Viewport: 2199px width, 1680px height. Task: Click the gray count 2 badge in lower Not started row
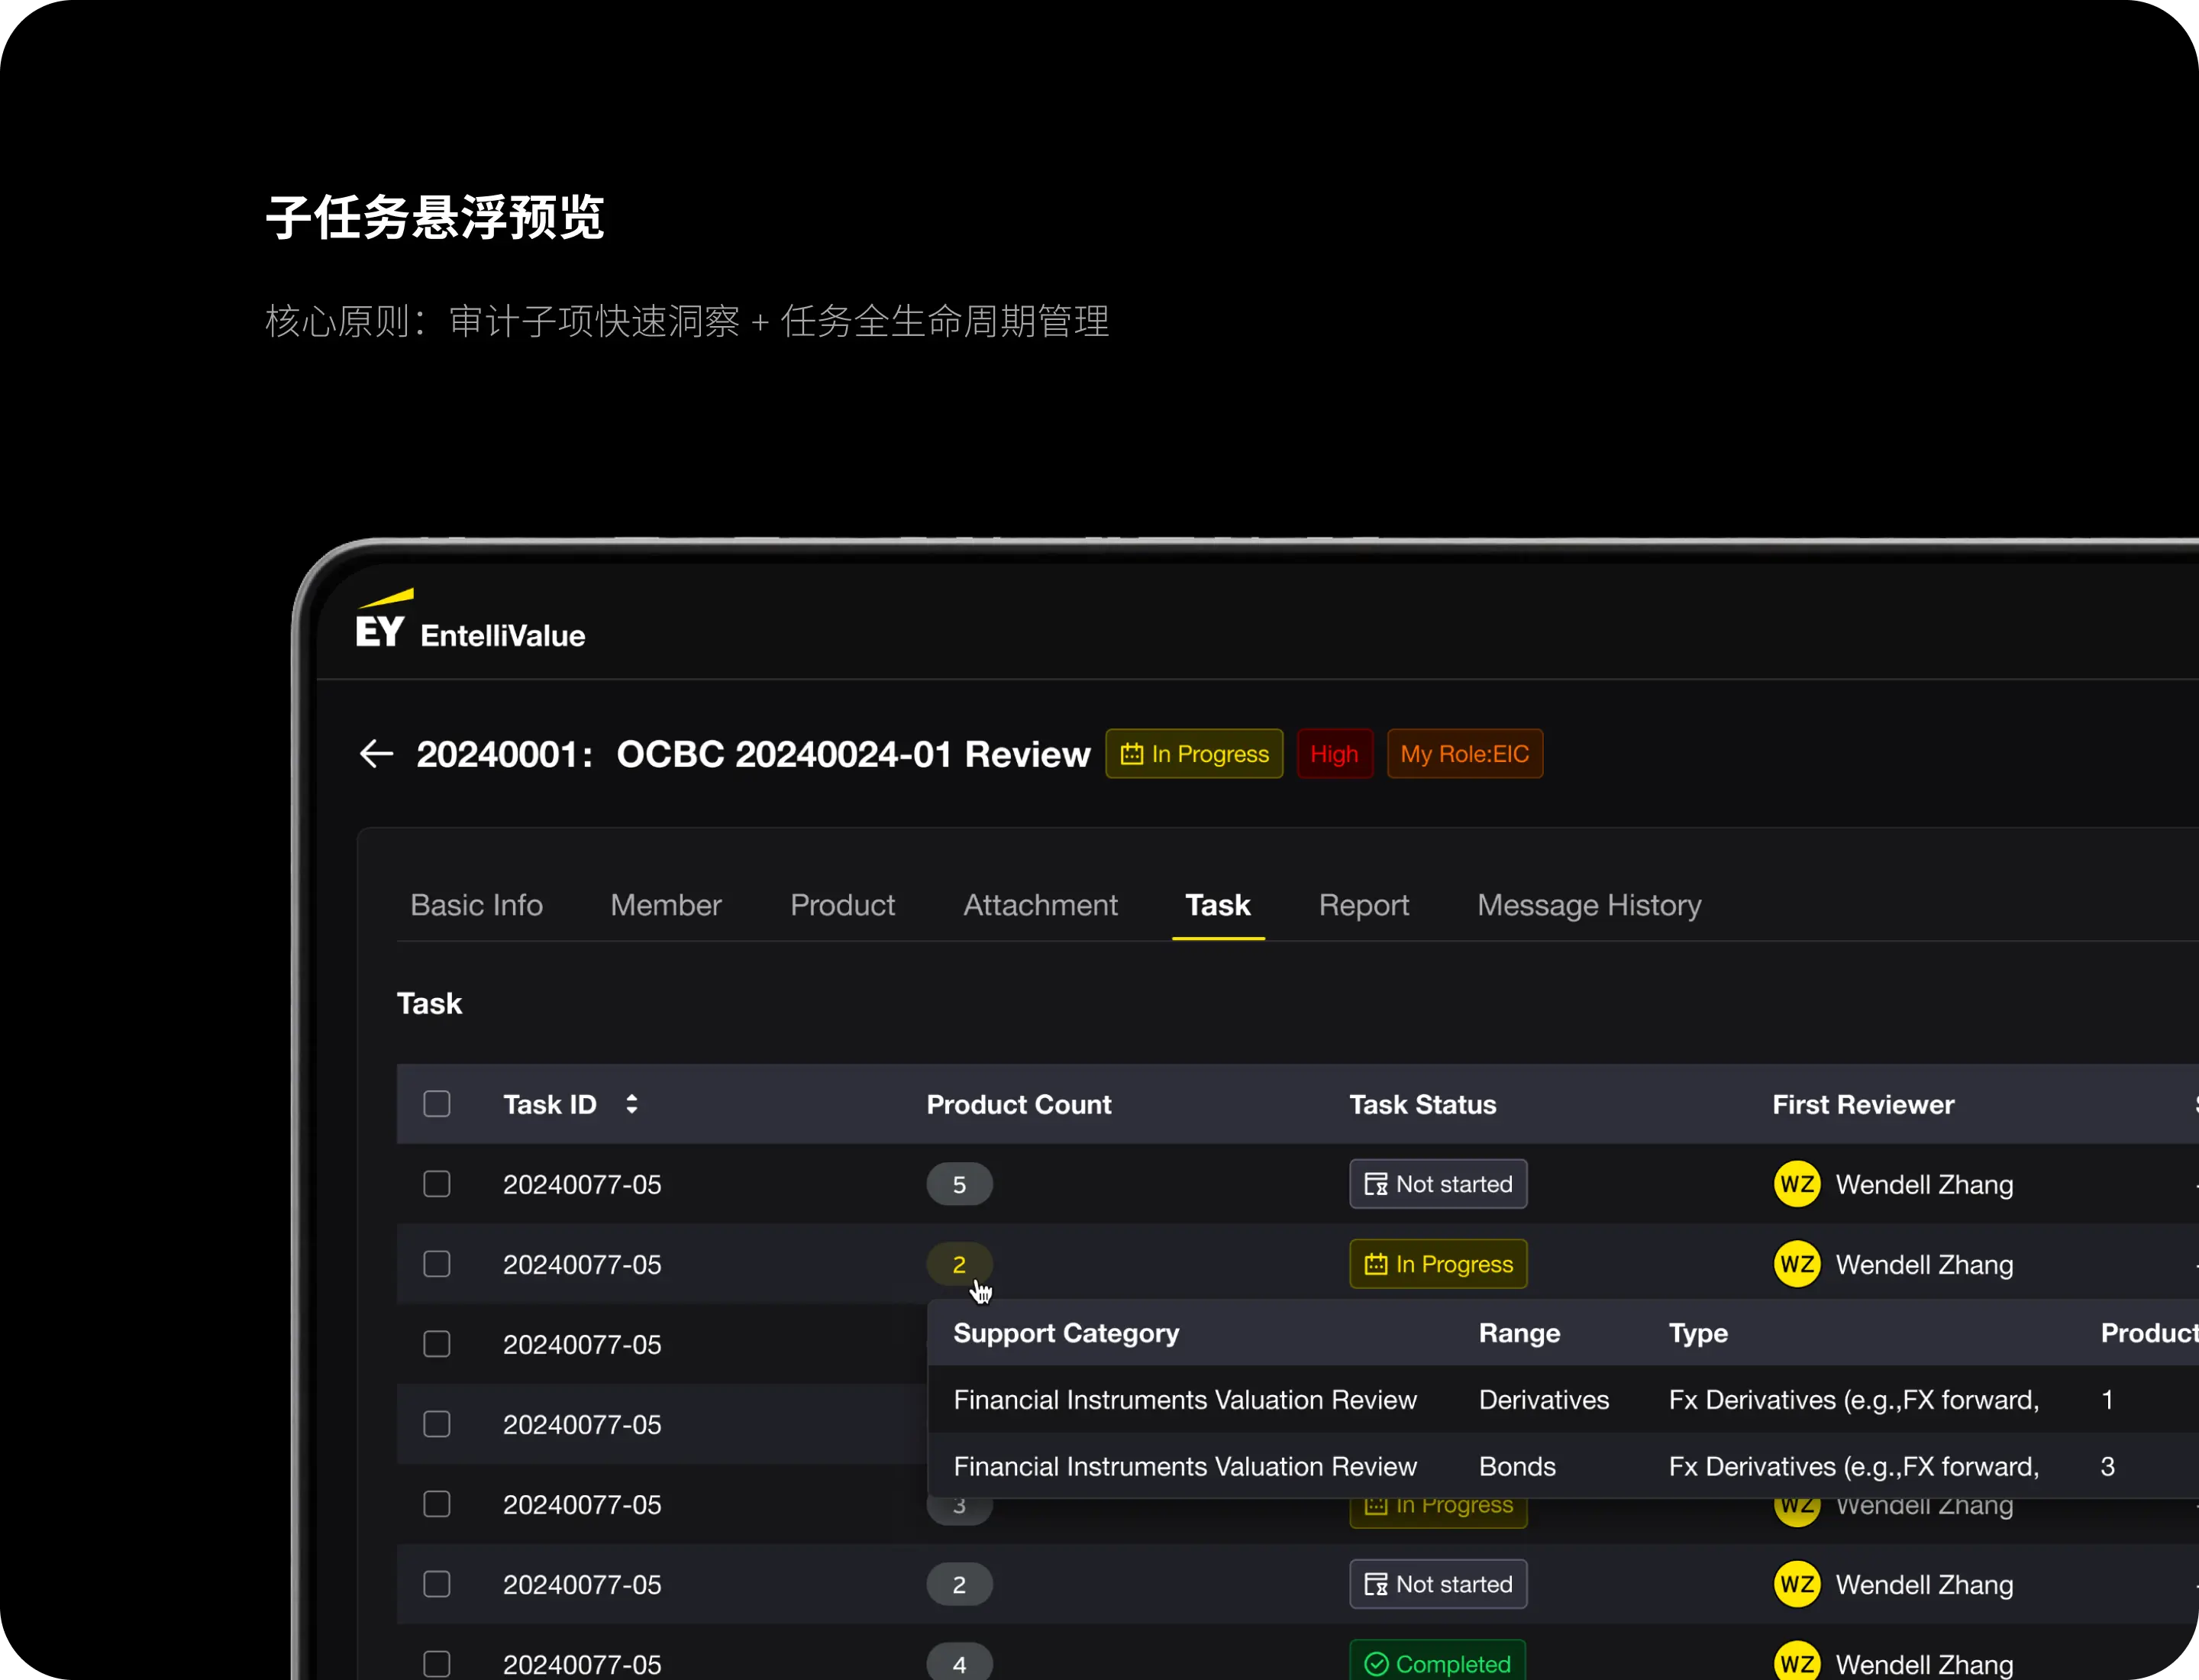(959, 1584)
